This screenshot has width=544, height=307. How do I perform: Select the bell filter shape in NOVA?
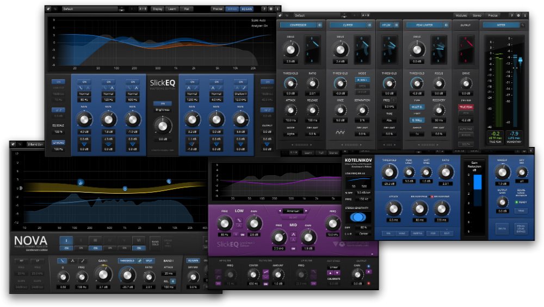coord(72,260)
